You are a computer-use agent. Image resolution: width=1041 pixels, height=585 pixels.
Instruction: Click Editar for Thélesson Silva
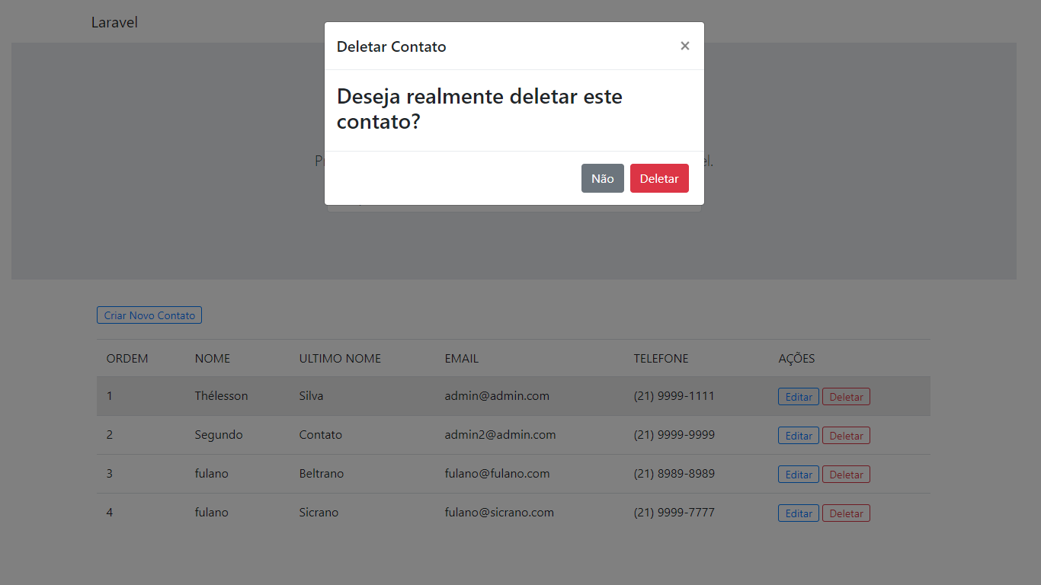click(799, 397)
